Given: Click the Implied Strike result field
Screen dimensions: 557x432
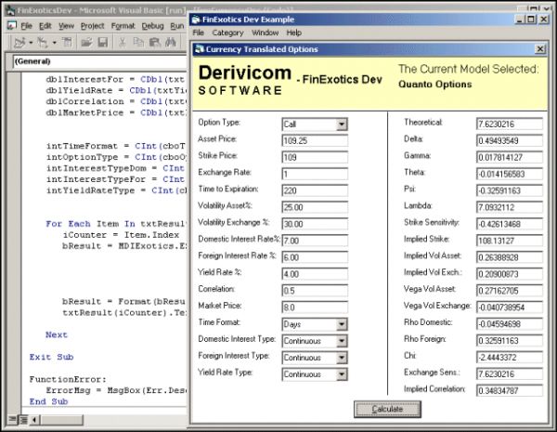Looking at the screenshot, I should (510, 241).
